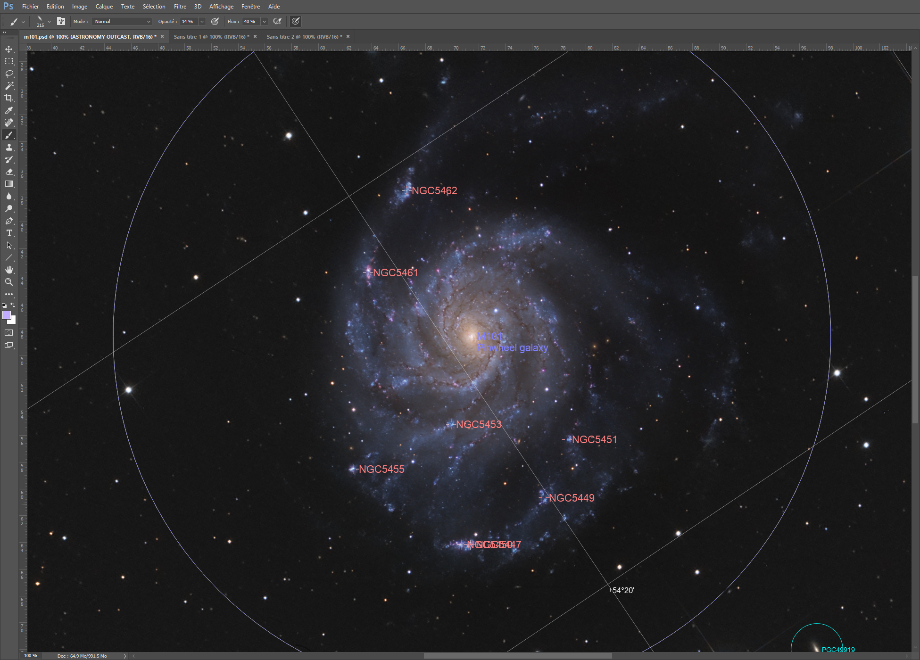The image size is (920, 660).
Task: Toggle the brush settings panel
Action: (61, 21)
